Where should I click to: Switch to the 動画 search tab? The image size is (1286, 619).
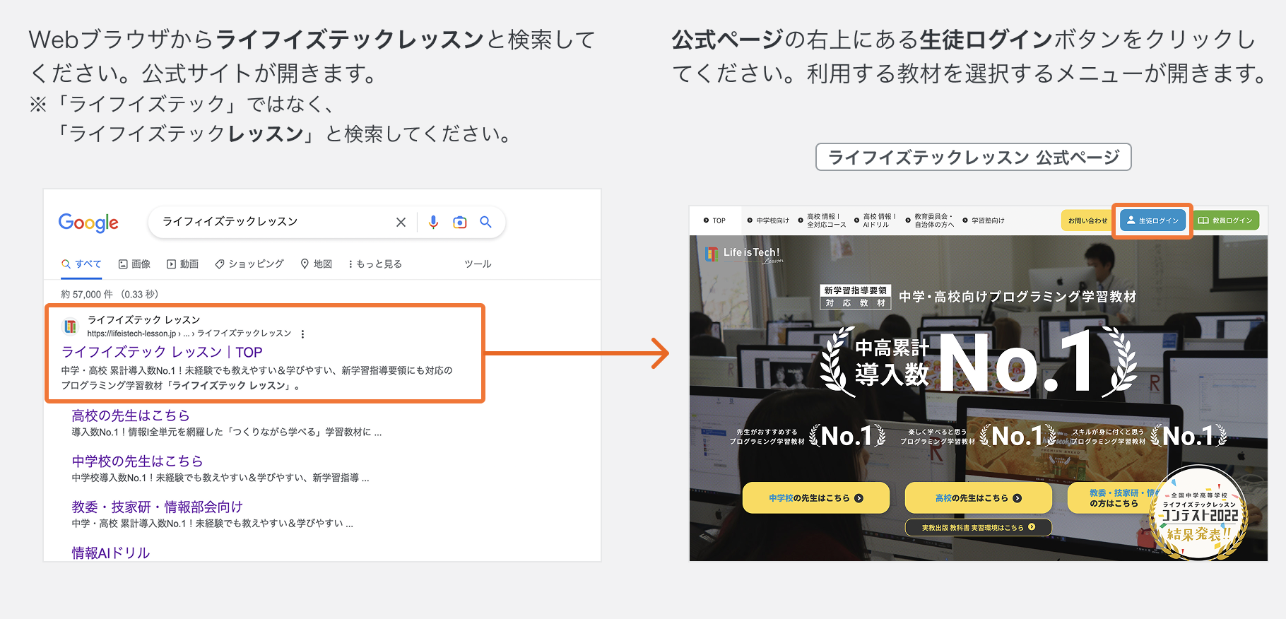pos(182,264)
